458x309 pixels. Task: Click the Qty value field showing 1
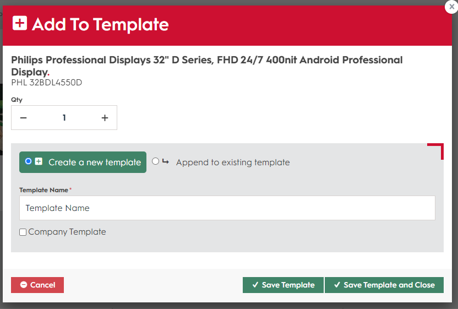click(64, 118)
